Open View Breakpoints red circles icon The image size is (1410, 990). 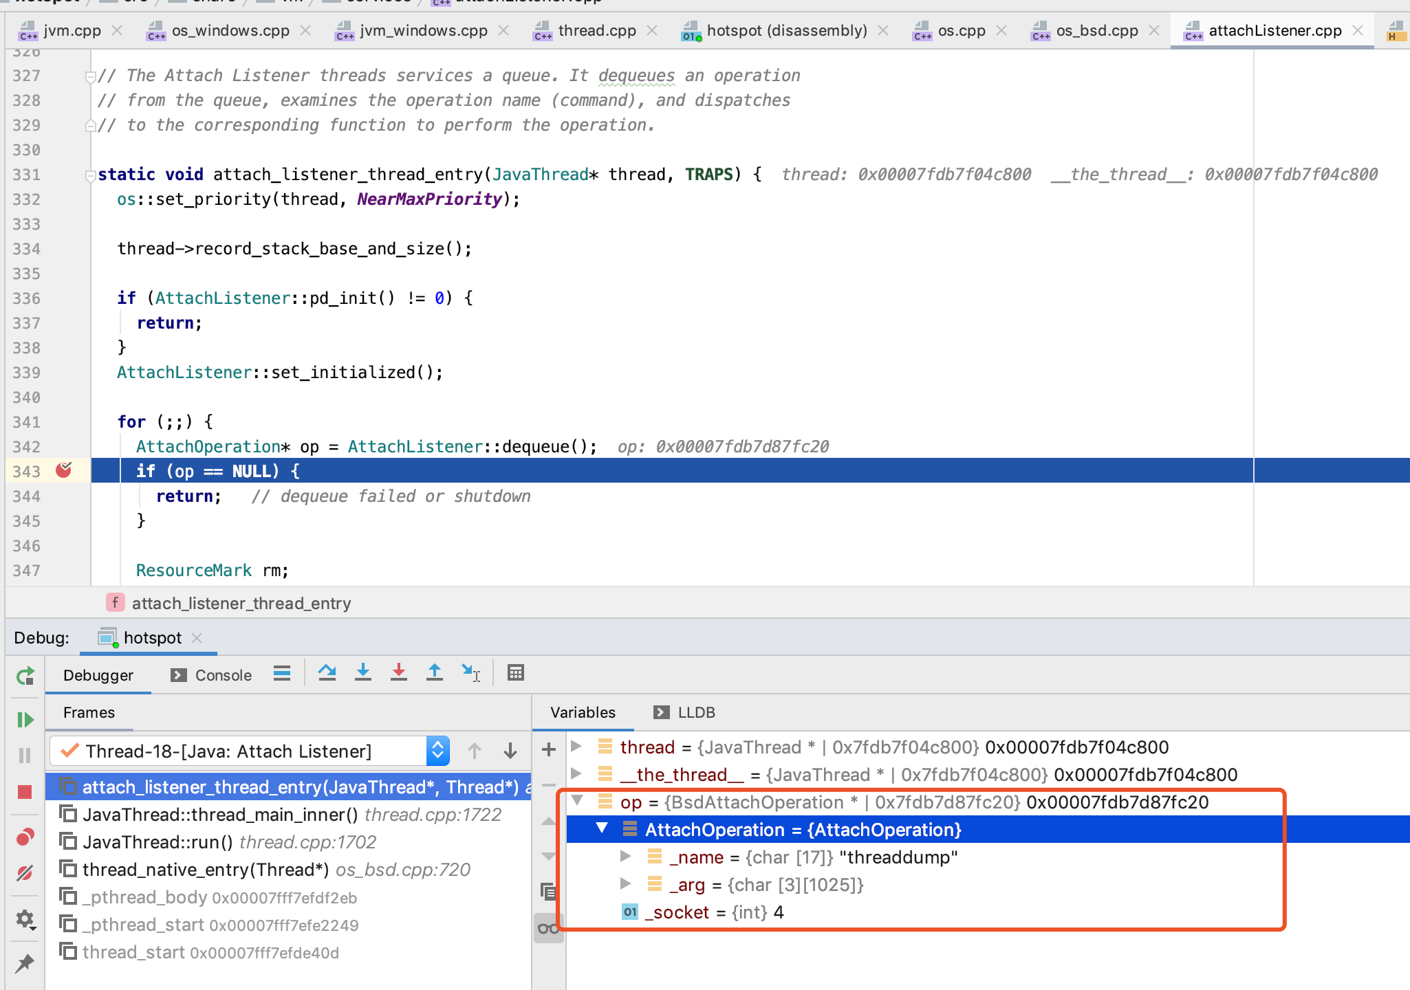tap(25, 837)
